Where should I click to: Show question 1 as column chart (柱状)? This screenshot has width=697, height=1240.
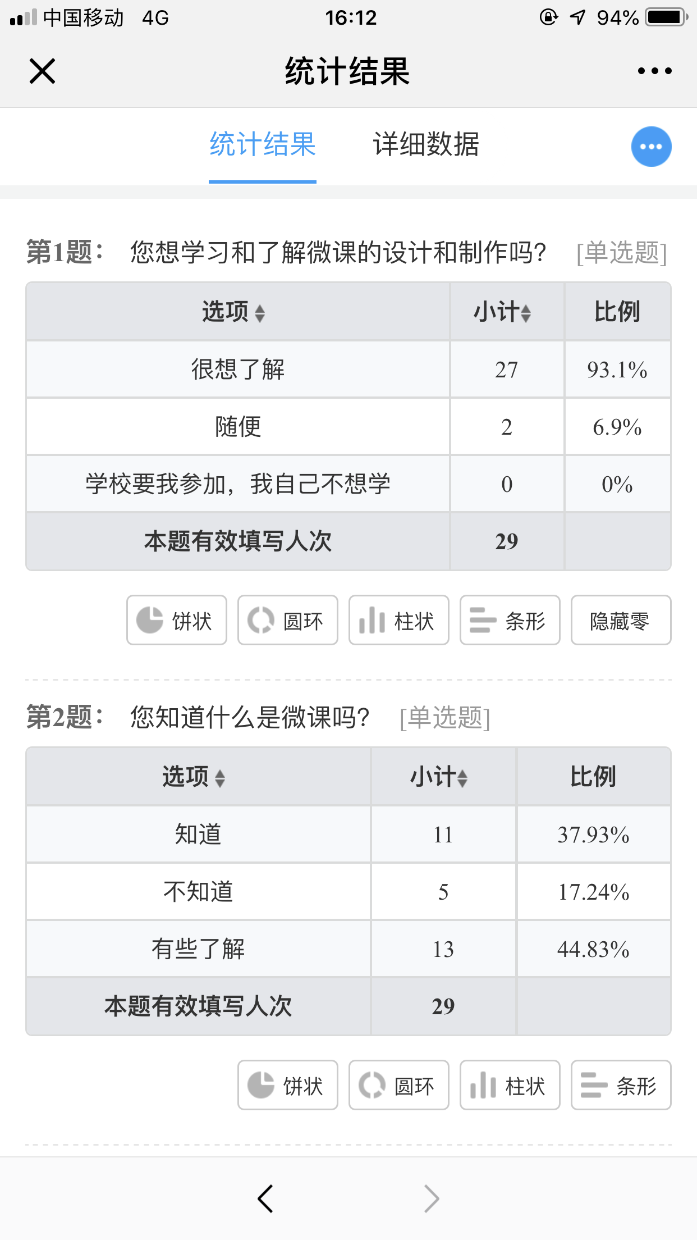coord(399,620)
